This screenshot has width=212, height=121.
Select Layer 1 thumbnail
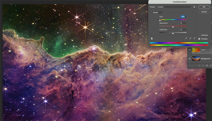coord(196,50)
